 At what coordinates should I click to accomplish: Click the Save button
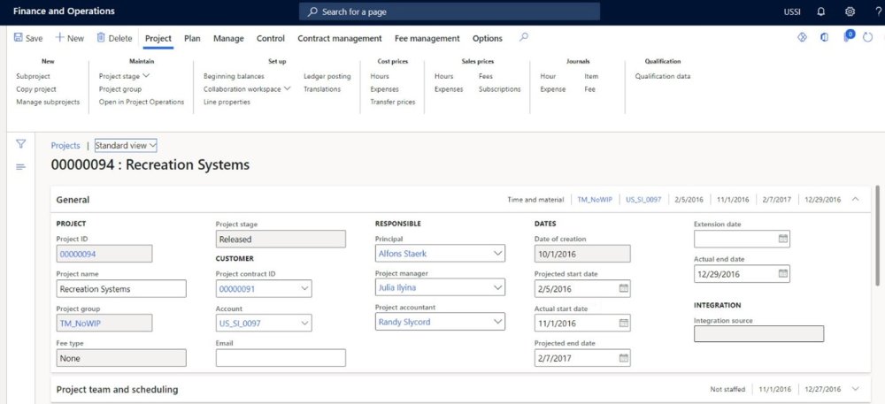tap(28, 39)
